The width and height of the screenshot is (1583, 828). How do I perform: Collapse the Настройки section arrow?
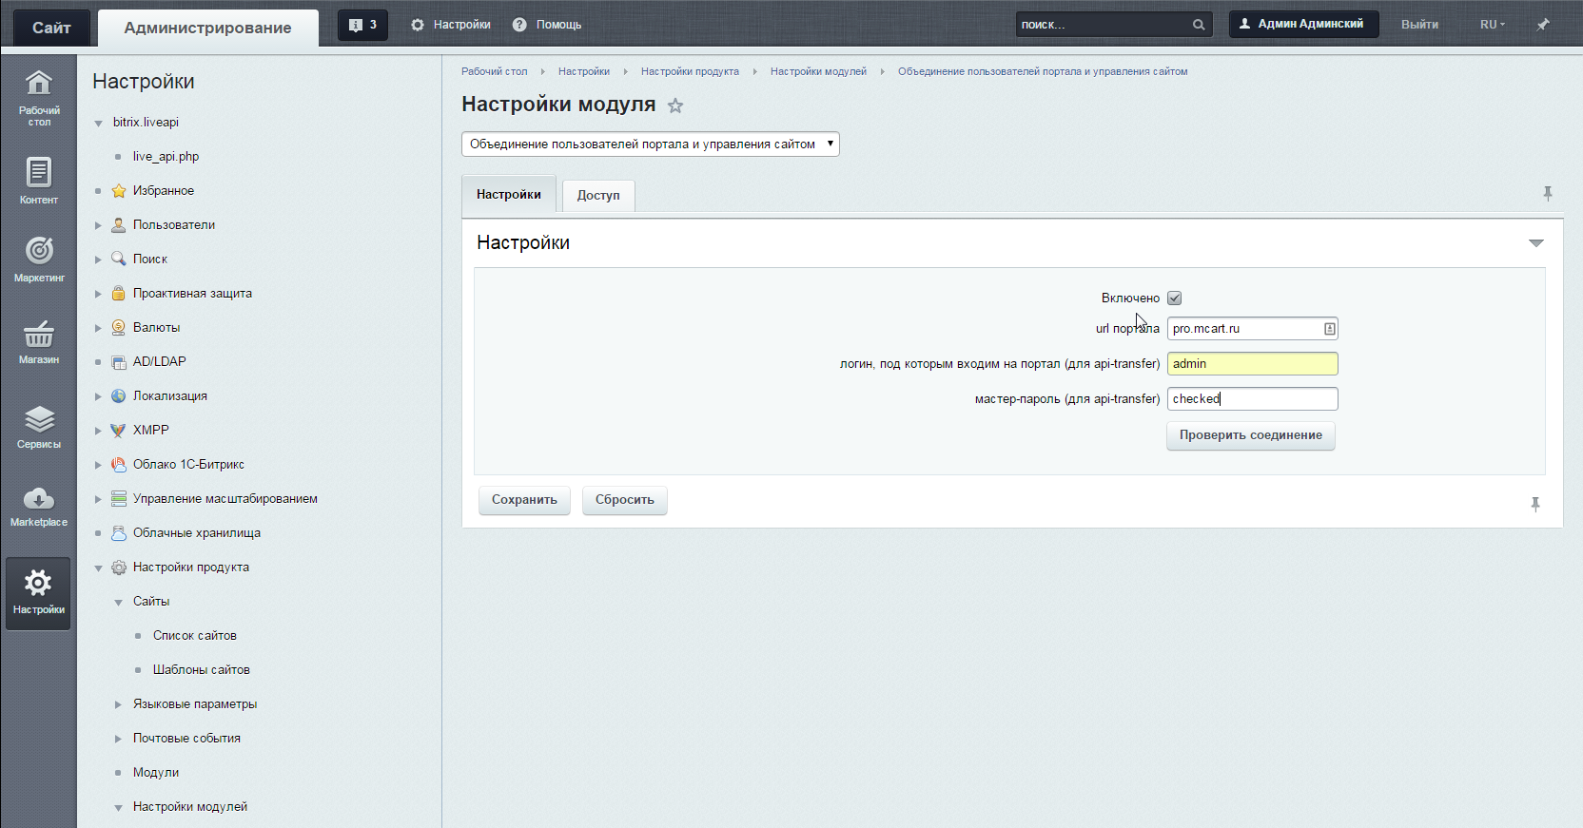(x=1535, y=243)
